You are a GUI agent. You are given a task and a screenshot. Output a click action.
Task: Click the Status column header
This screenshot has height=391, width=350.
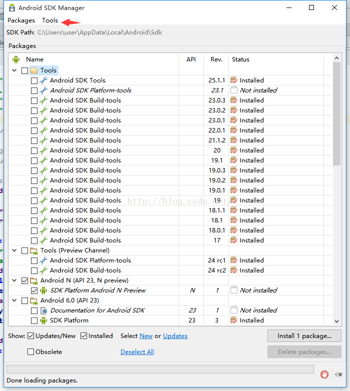tap(240, 59)
